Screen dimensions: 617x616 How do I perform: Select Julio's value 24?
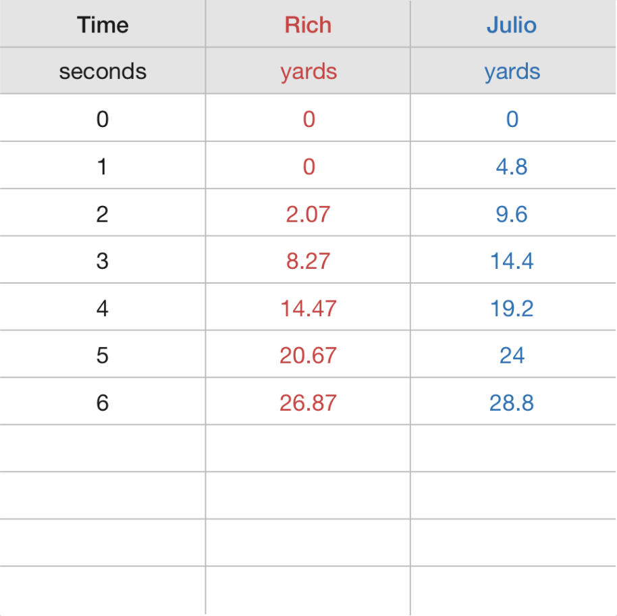[512, 355]
